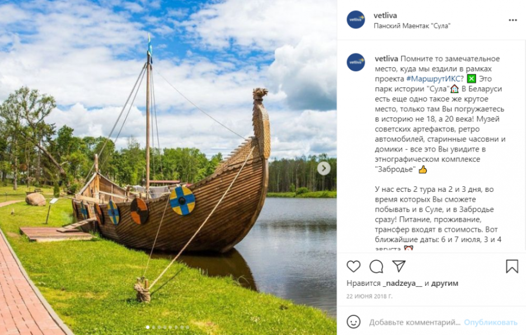Open comments with the speech bubble icon
This screenshot has width=526, height=335.
point(376,267)
